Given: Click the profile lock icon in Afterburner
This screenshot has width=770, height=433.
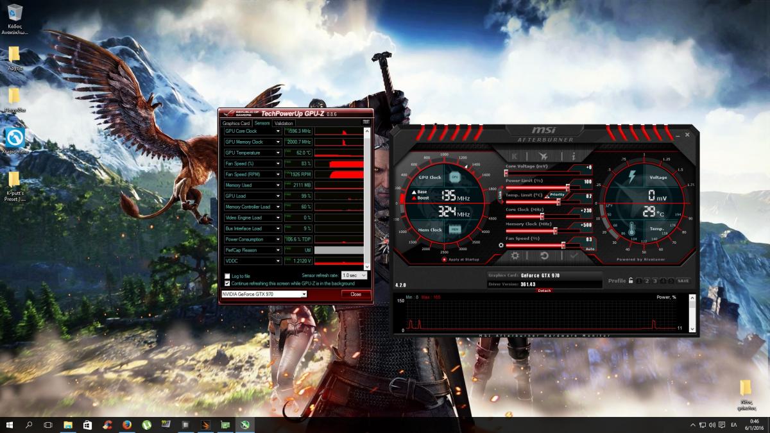Looking at the screenshot, I should click(631, 280).
